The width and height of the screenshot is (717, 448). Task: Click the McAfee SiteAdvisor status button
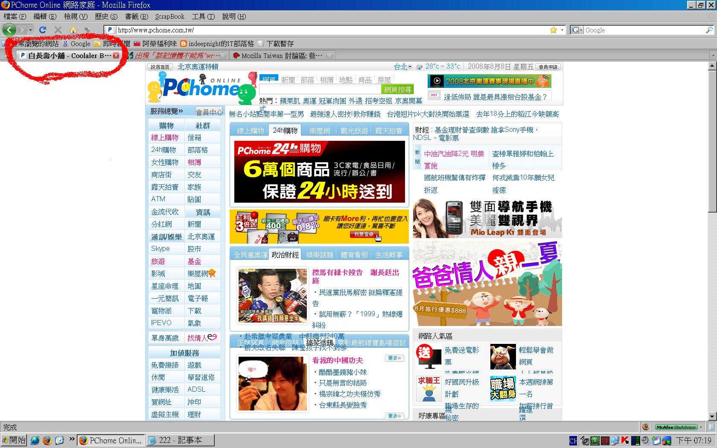coord(676,427)
